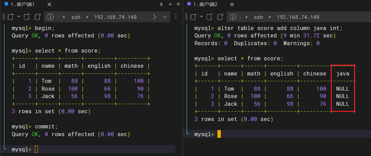The width and height of the screenshot is (371, 156).
Task: Click NULL value in Tom row
Action: click(343, 89)
